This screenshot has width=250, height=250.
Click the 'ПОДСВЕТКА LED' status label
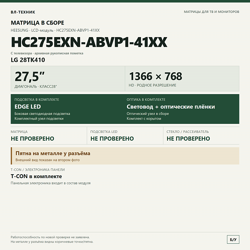(104, 132)
